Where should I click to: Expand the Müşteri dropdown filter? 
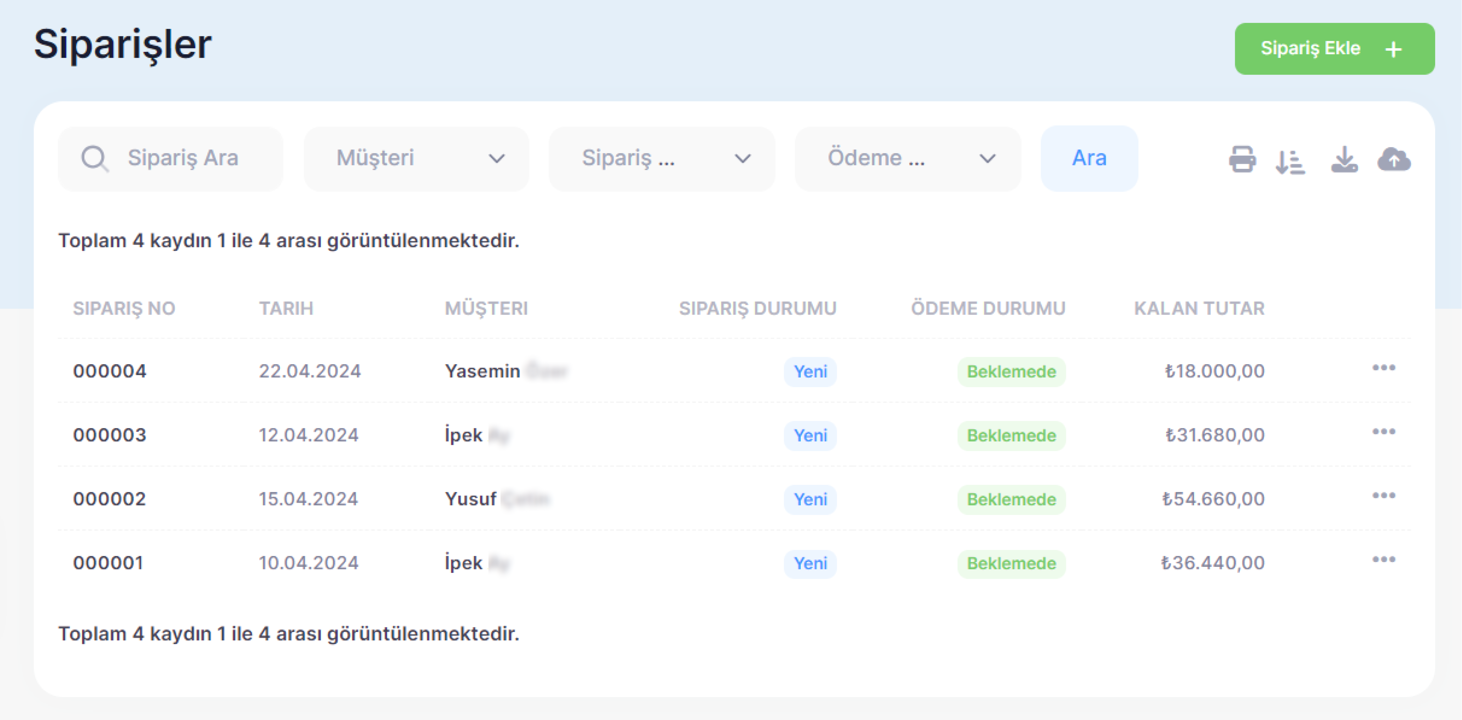(x=416, y=158)
